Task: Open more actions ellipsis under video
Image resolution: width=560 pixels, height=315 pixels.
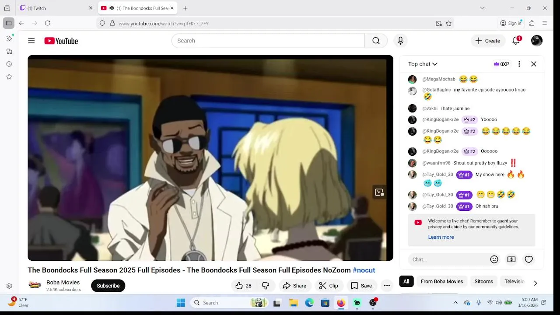Action: tap(387, 286)
